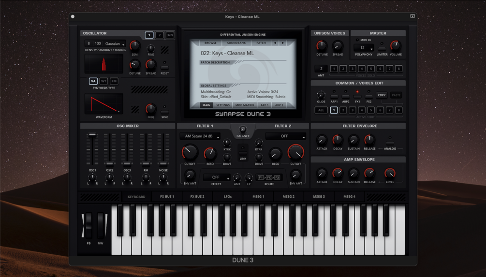Solo unison voice 5

click(x=371, y=69)
